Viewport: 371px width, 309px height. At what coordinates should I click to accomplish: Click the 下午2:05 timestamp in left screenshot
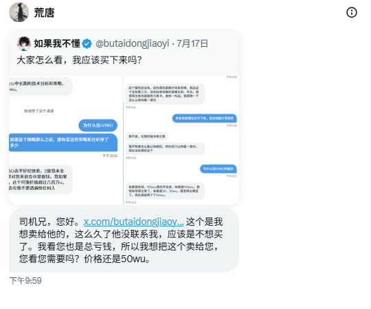pyautogui.click(x=110, y=156)
